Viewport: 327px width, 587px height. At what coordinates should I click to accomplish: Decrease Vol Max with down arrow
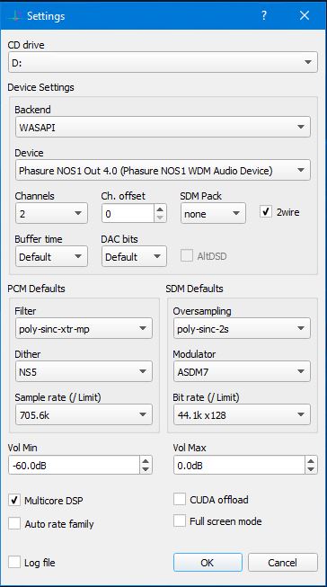311,469
